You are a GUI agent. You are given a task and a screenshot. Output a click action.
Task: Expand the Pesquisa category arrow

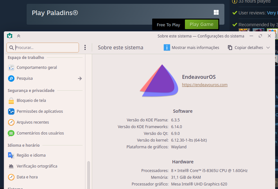[x=80, y=78]
